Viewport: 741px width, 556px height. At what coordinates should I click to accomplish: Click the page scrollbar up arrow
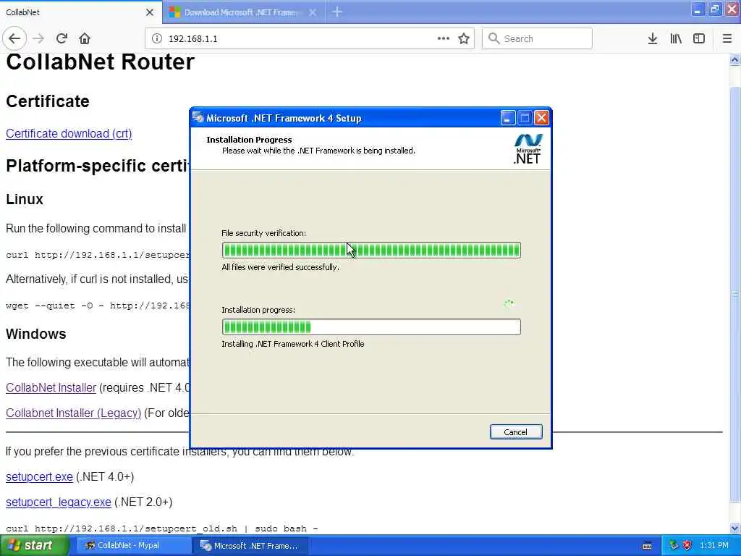point(734,59)
